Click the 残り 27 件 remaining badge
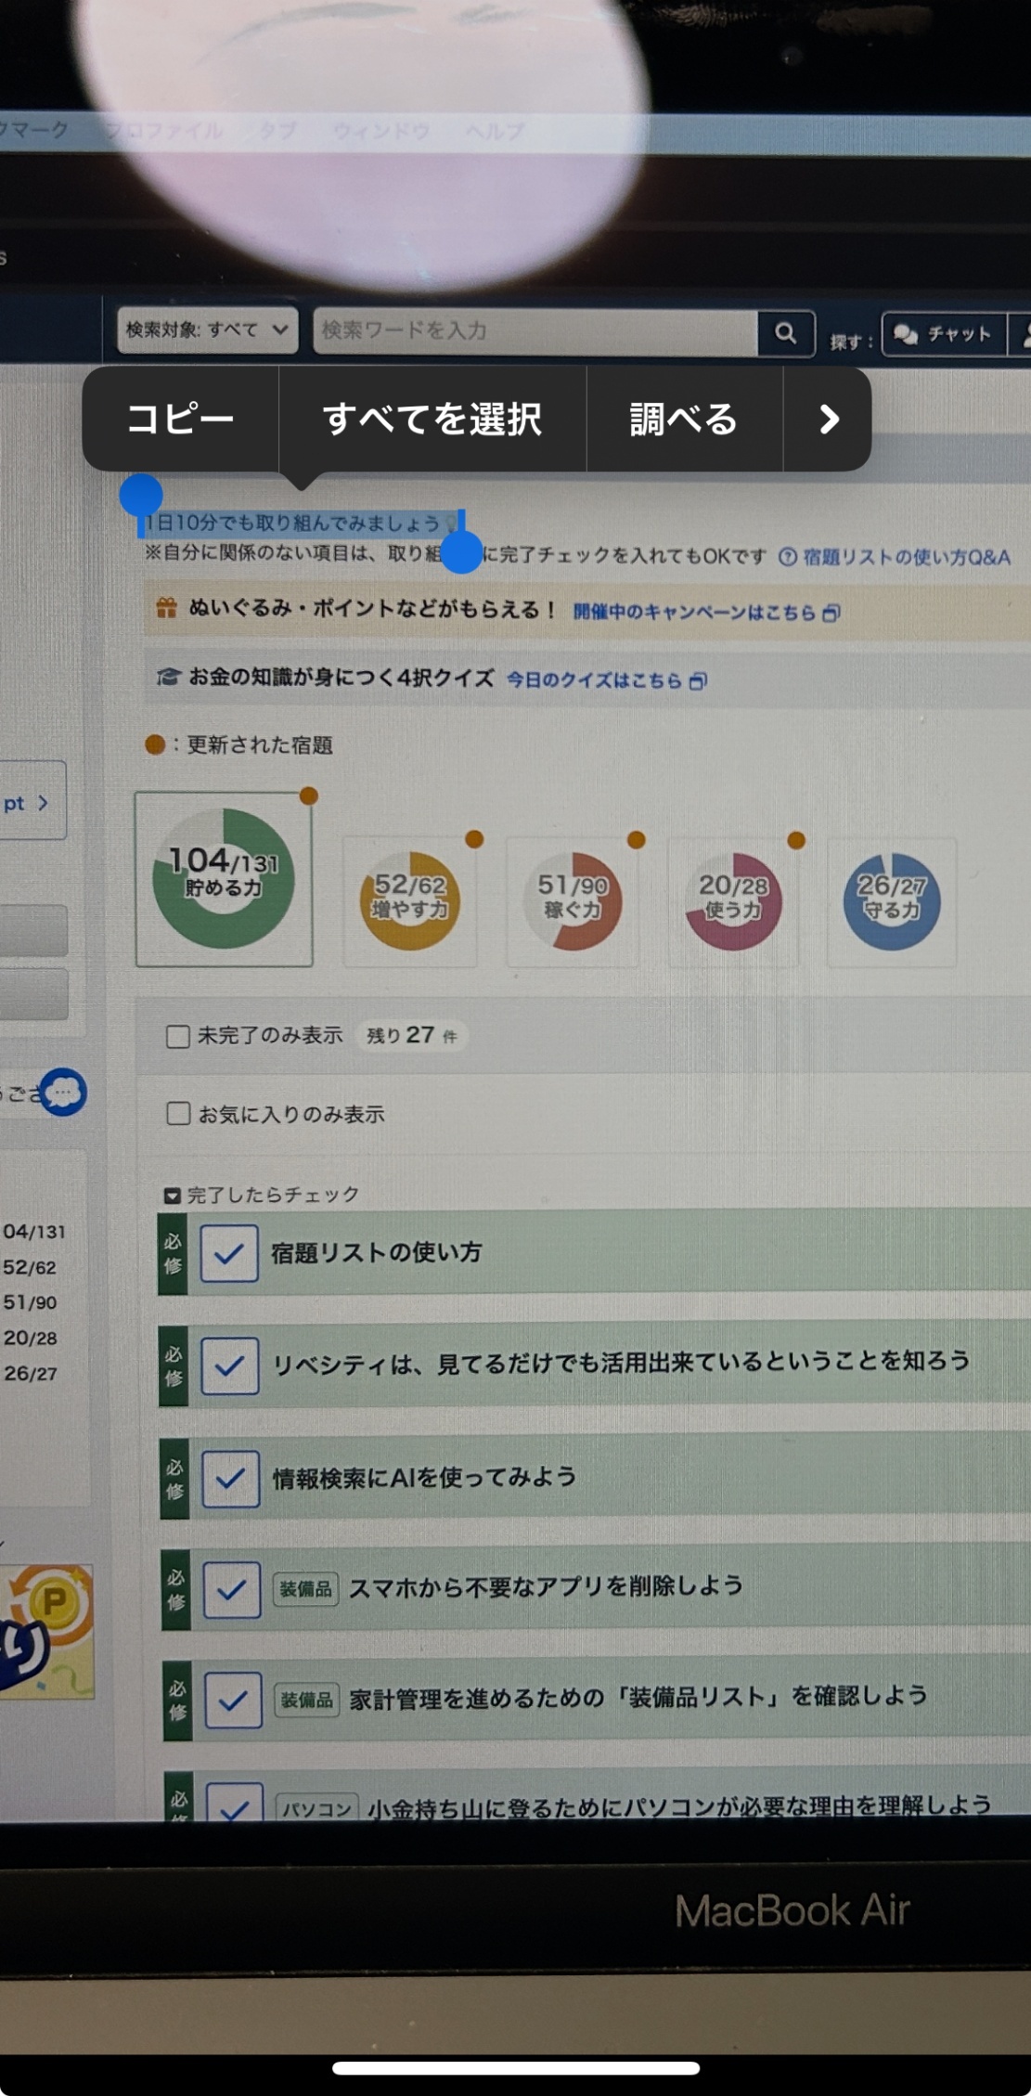The height and width of the screenshot is (2096, 1031). pyautogui.click(x=411, y=1035)
